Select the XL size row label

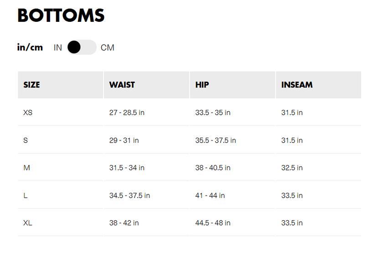click(28, 223)
